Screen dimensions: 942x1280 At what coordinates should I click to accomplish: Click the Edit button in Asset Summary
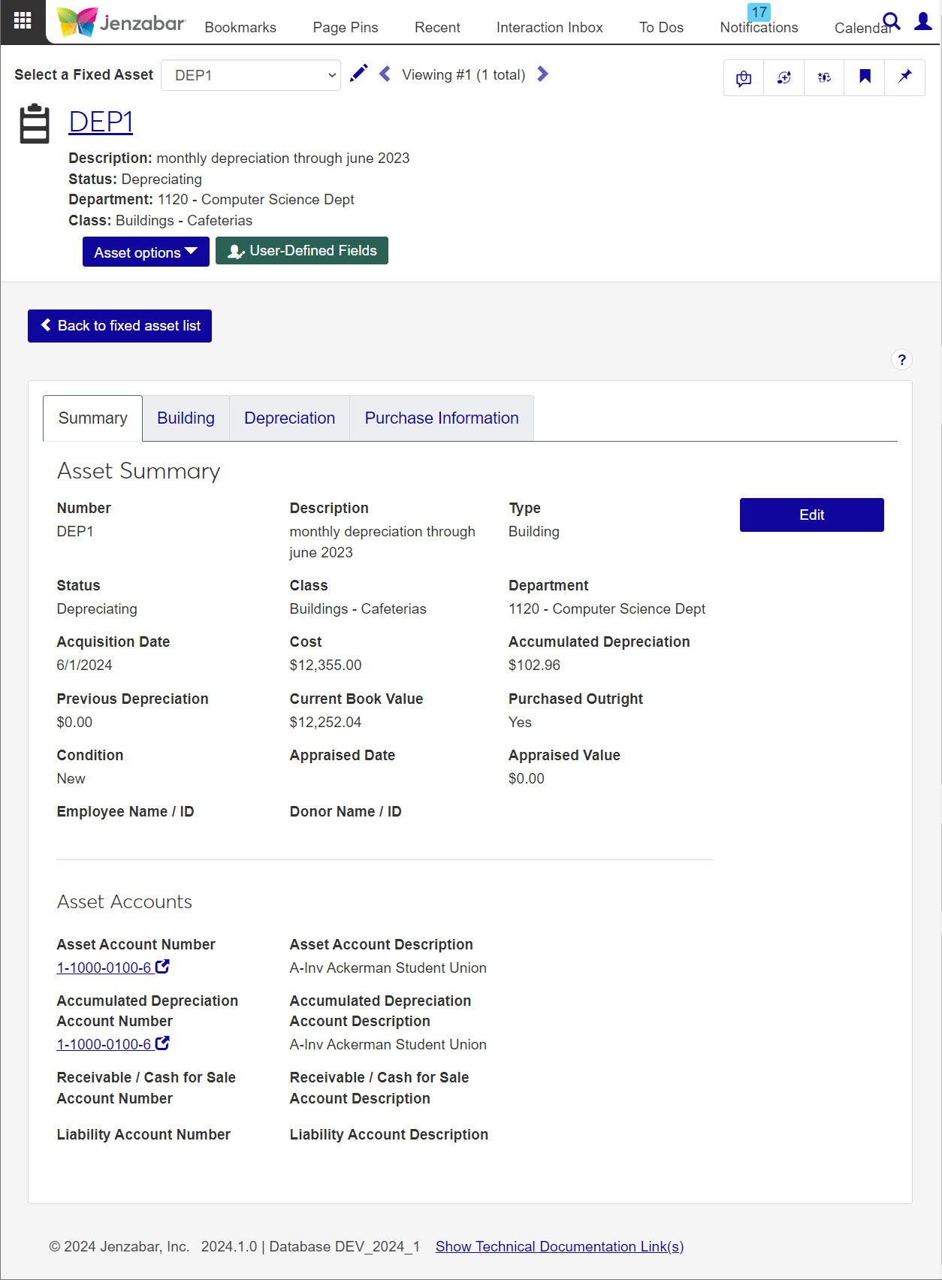[811, 515]
